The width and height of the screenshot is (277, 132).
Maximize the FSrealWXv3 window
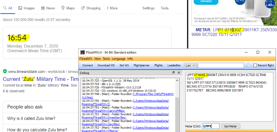258,52
